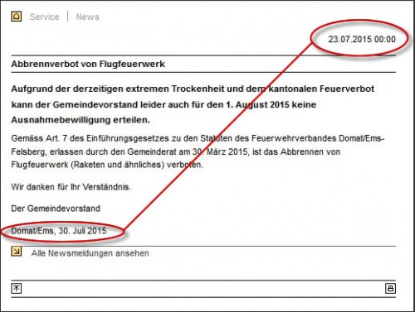Image resolution: width=415 pixels, height=312 pixels.
Task: Click the text Der Gemeindevorstand
Action: (x=56, y=209)
